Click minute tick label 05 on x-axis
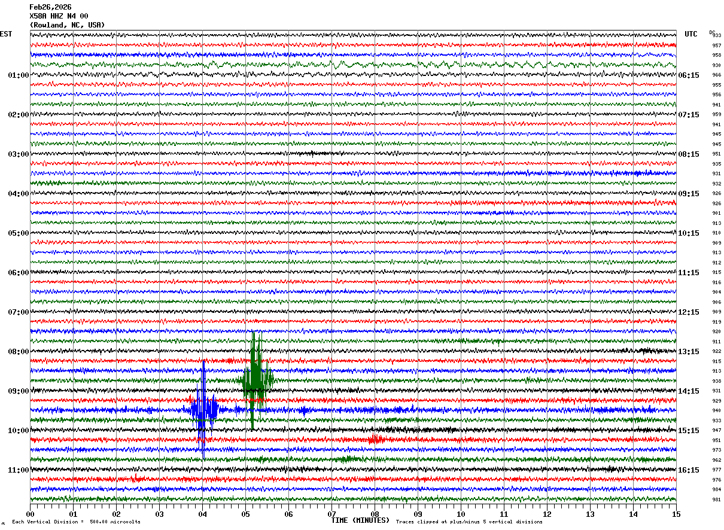The image size is (724, 530). 245,514
